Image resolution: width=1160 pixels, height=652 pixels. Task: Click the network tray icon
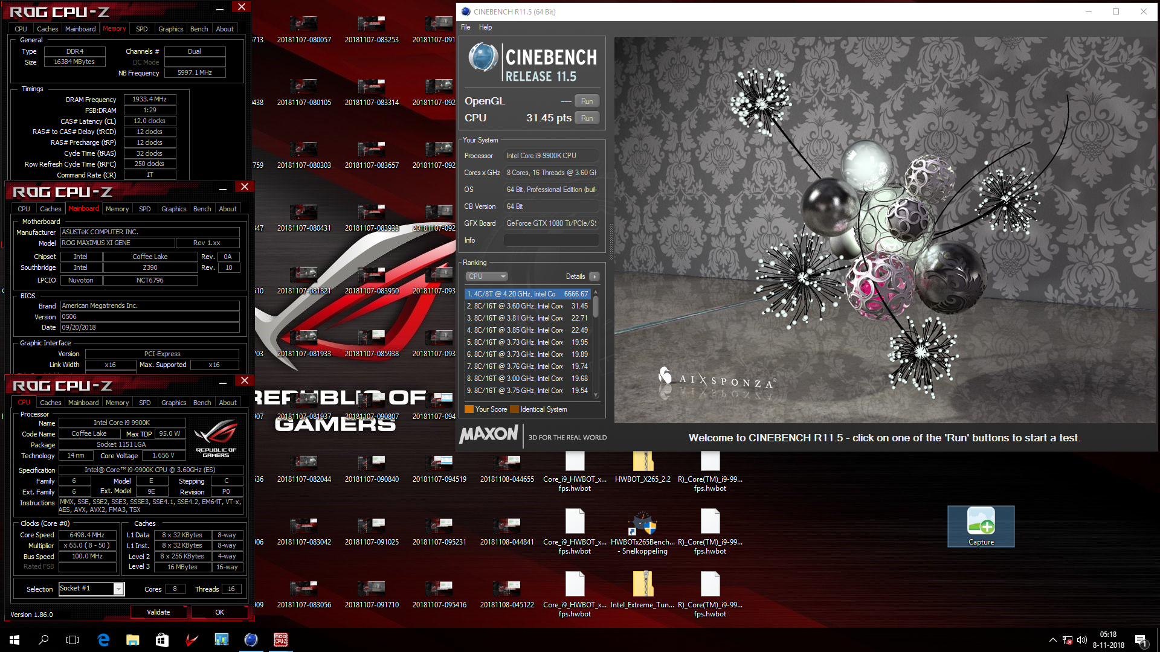[x=1068, y=640]
